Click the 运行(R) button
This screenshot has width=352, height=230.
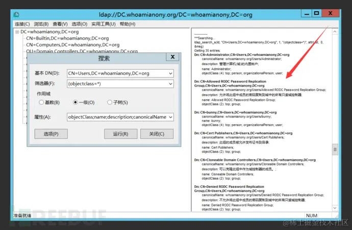tap(121, 134)
